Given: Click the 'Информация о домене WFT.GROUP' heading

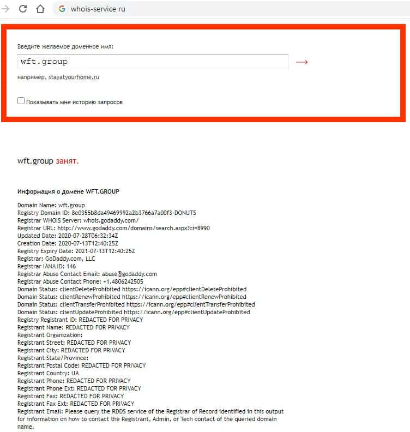Looking at the screenshot, I should click(68, 191).
